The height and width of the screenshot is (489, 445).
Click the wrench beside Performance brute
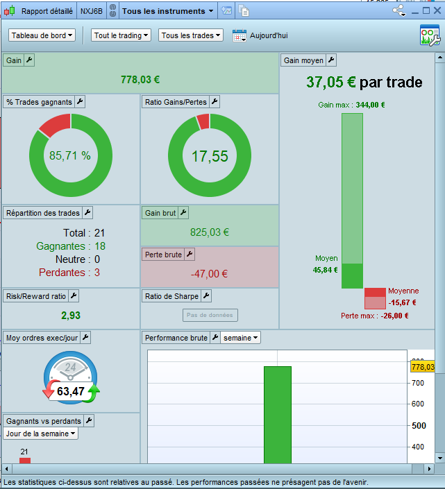[x=215, y=337]
